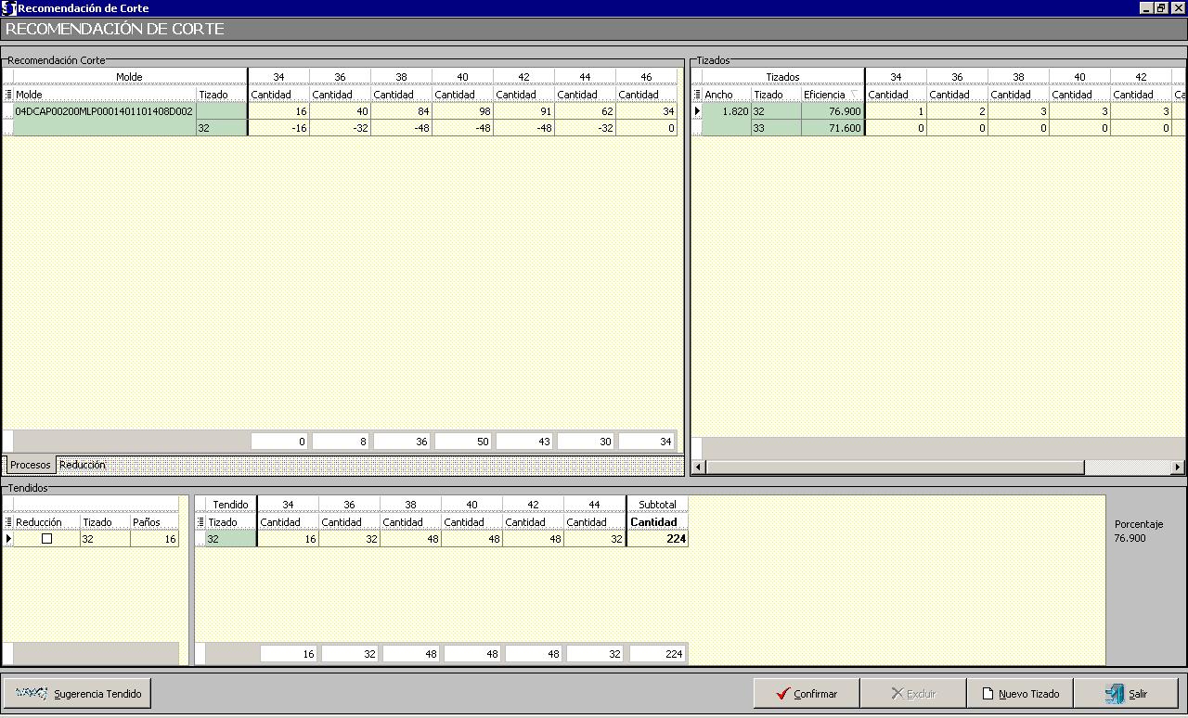This screenshot has width=1188, height=718.
Task: Sort by Eficiencia using header sort arrow
Action: (x=853, y=95)
